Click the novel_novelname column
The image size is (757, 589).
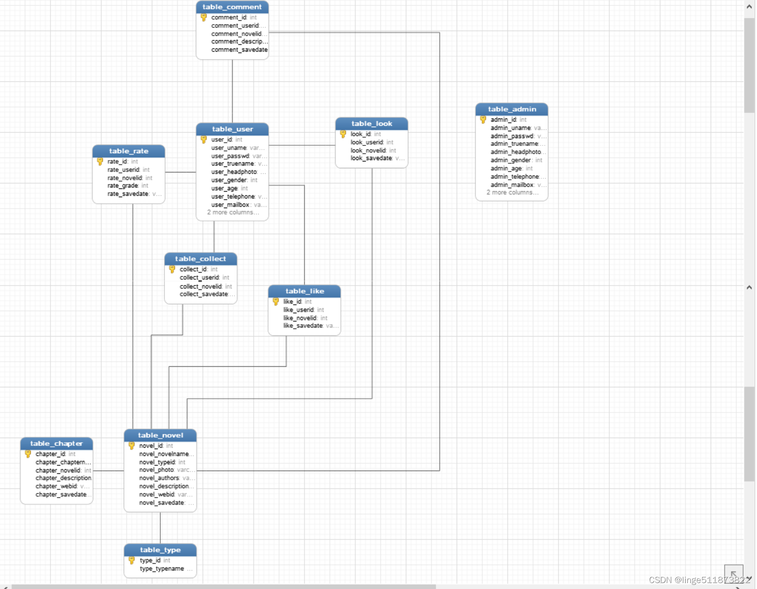[167, 454]
